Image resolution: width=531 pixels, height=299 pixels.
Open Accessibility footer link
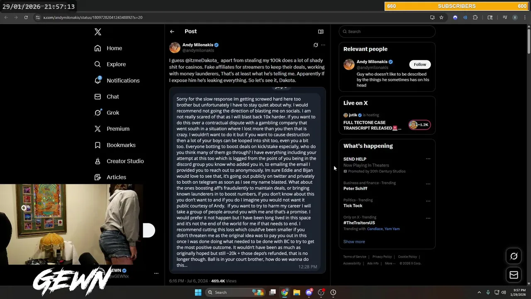pyautogui.click(x=352, y=263)
